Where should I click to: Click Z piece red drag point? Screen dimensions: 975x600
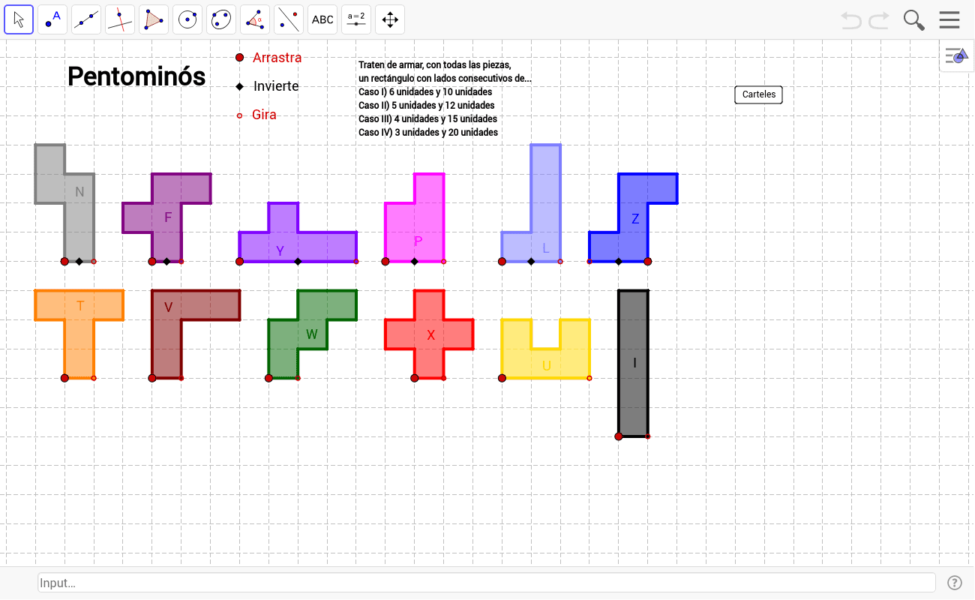pyautogui.click(x=648, y=262)
